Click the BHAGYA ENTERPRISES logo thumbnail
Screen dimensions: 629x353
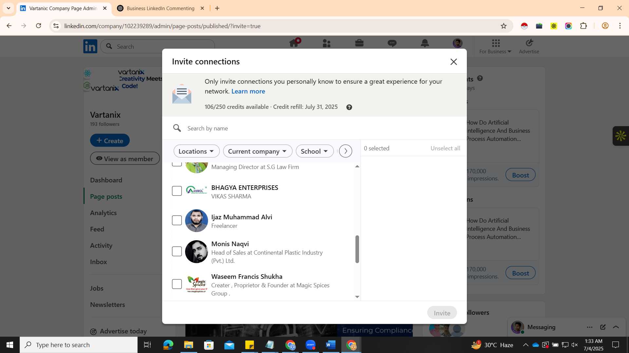tap(197, 190)
